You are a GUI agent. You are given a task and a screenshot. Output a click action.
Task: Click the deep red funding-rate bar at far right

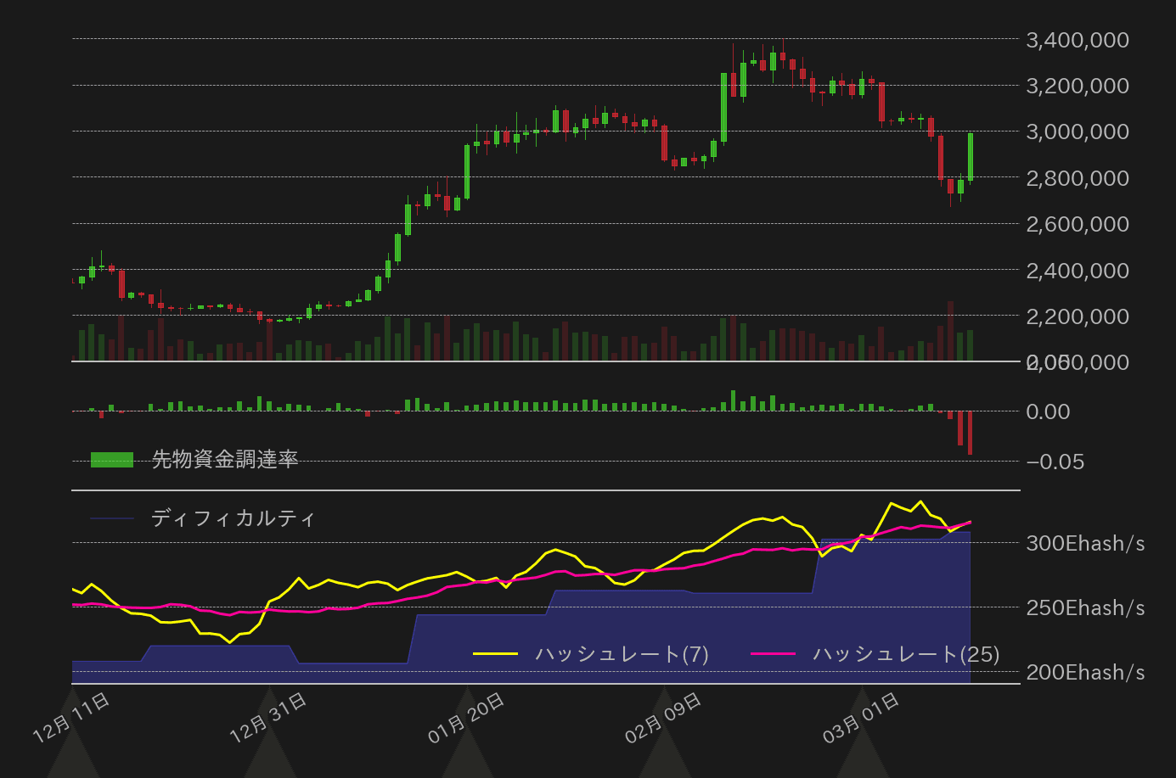(x=969, y=433)
